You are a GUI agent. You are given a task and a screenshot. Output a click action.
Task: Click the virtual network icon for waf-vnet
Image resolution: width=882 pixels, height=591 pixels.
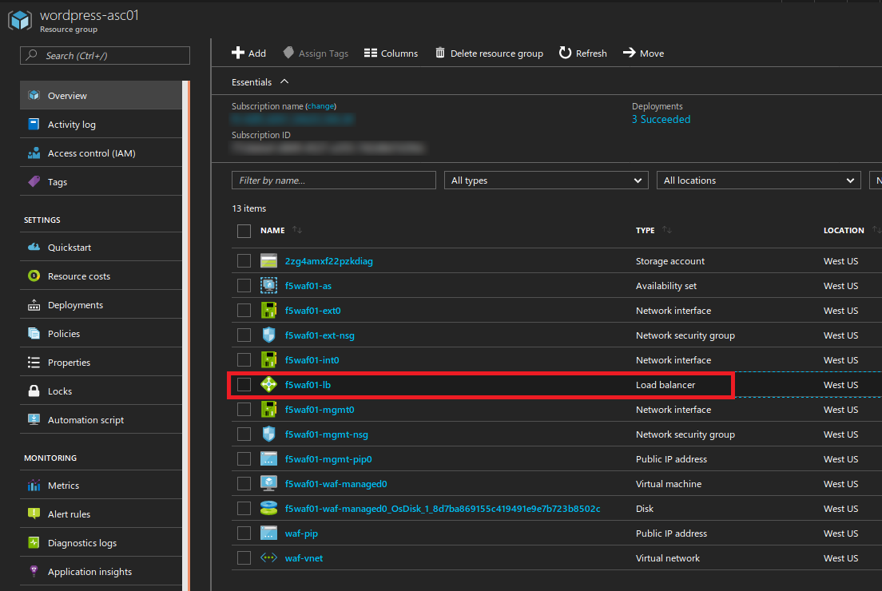[269, 557]
